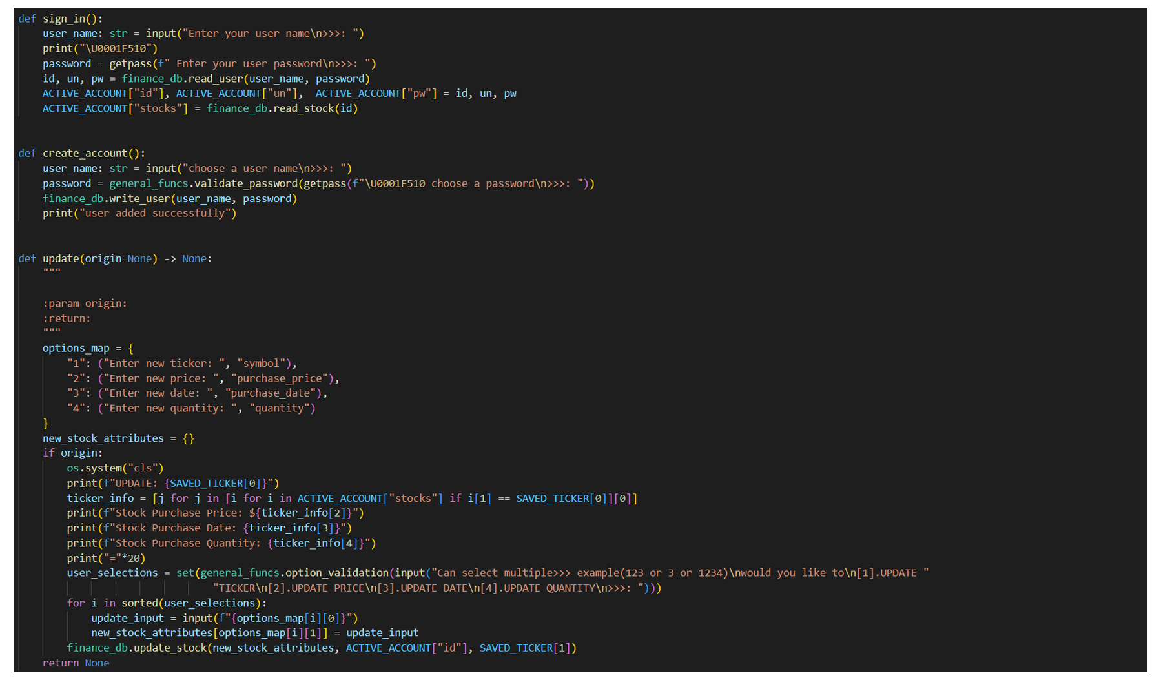The width and height of the screenshot is (1161, 680).
Task: Click the 'def sign_in():' function definition line
Action: pyautogui.click(x=60, y=19)
